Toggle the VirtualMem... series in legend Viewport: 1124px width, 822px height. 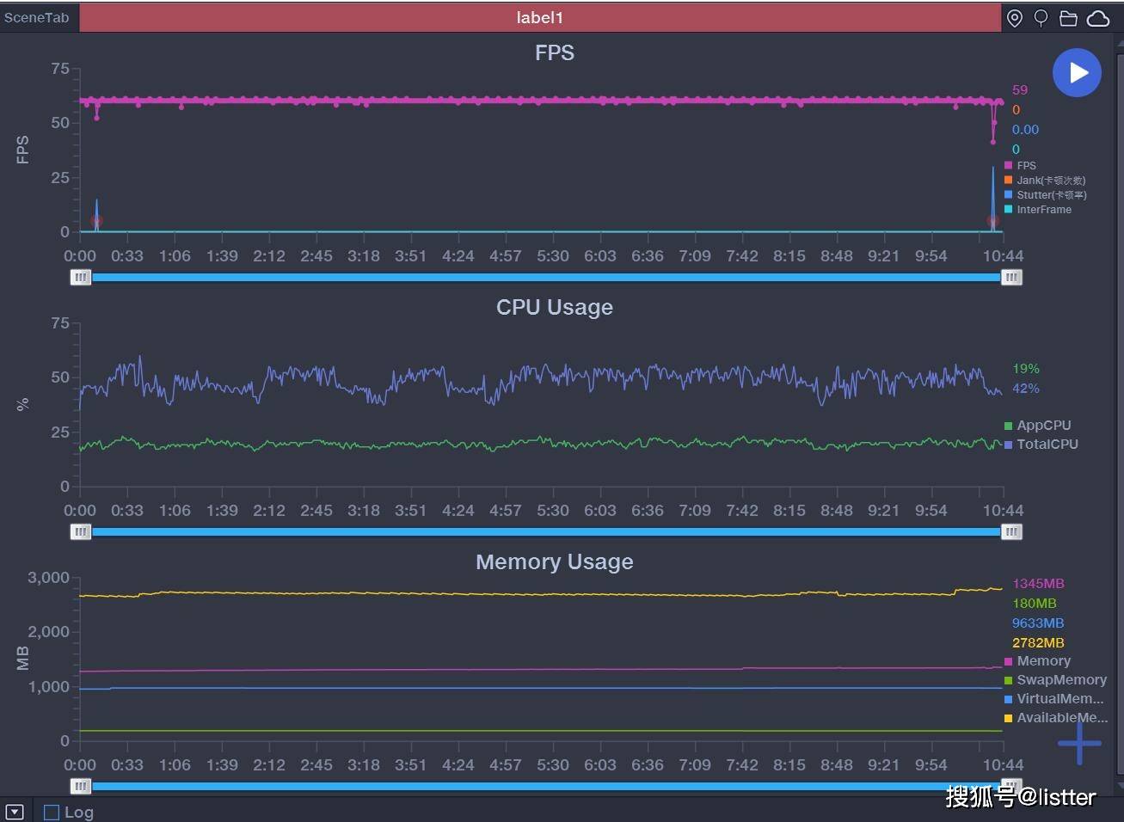pos(1054,698)
